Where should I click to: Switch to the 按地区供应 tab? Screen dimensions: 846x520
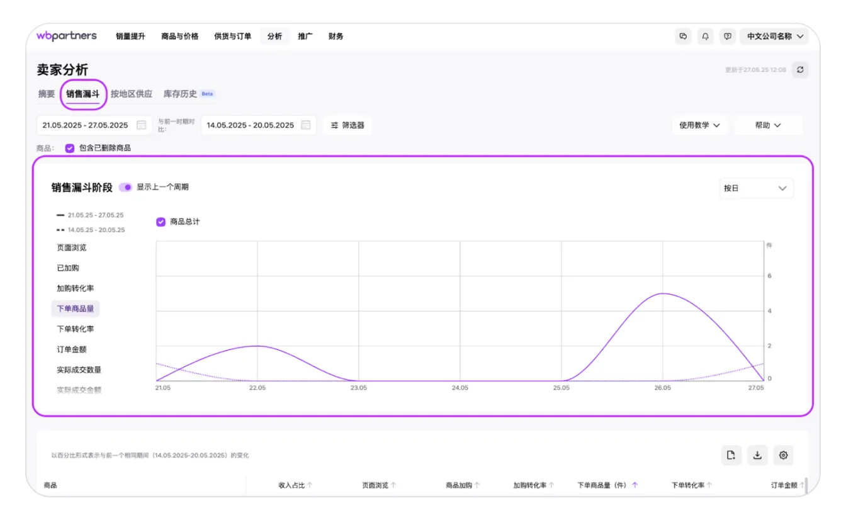point(132,94)
